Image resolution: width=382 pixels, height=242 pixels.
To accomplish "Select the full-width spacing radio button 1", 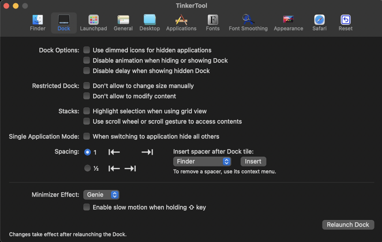I will (x=88, y=152).
